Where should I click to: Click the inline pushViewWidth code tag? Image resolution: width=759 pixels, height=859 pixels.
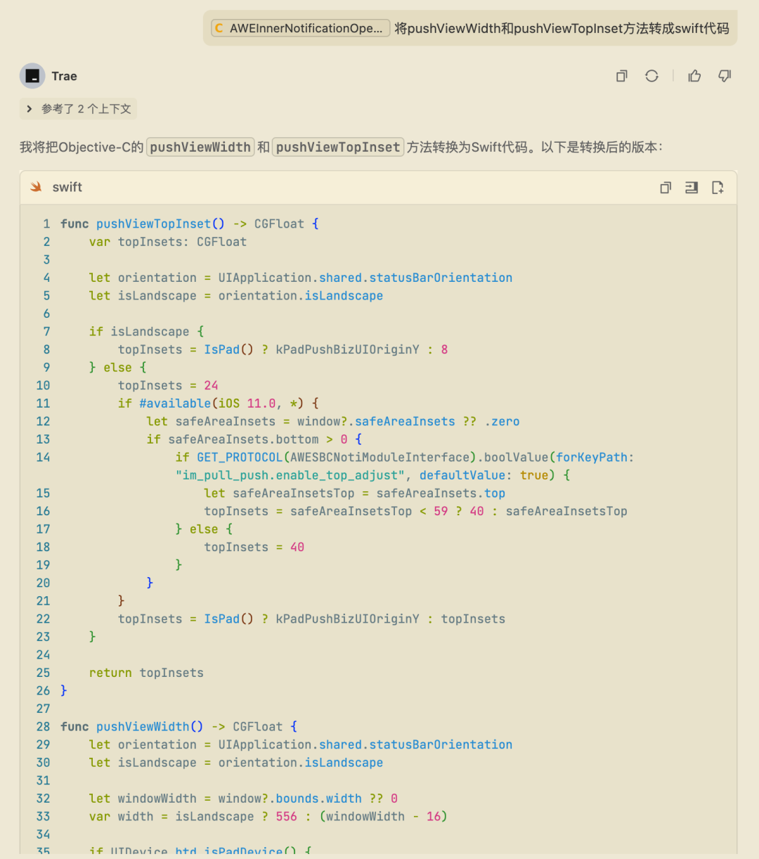200,147
